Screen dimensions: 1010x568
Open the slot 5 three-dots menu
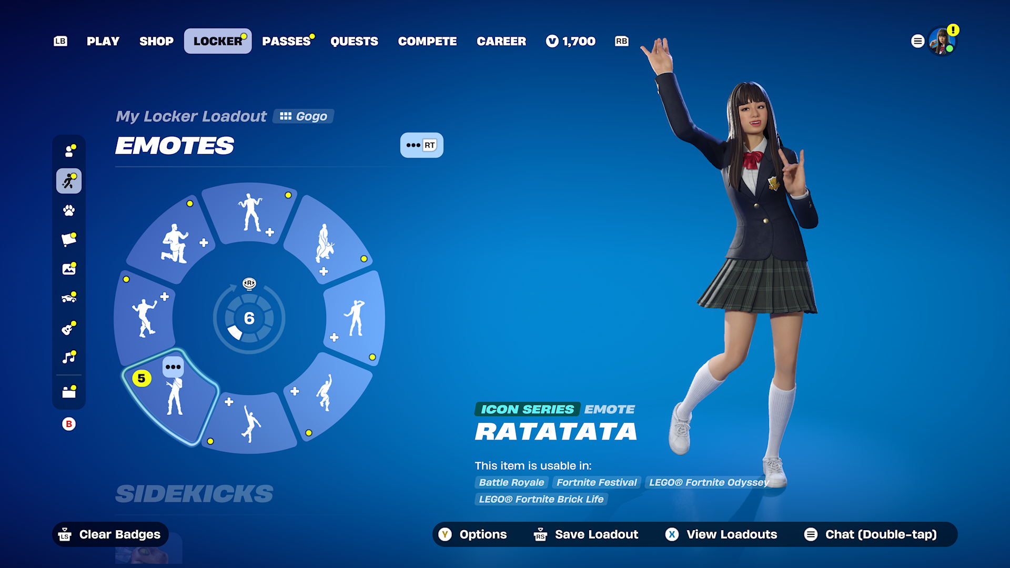click(x=173, y=367)
